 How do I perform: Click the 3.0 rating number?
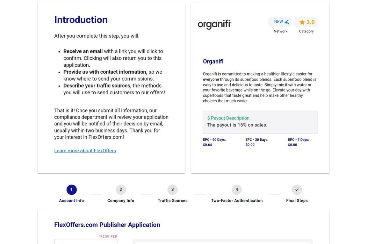(310, 22)
